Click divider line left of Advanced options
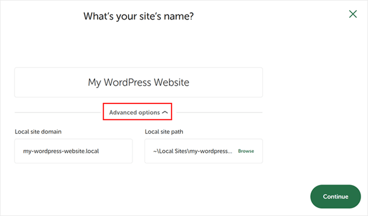This screenshot has width=368, height=216. point(58,112)
